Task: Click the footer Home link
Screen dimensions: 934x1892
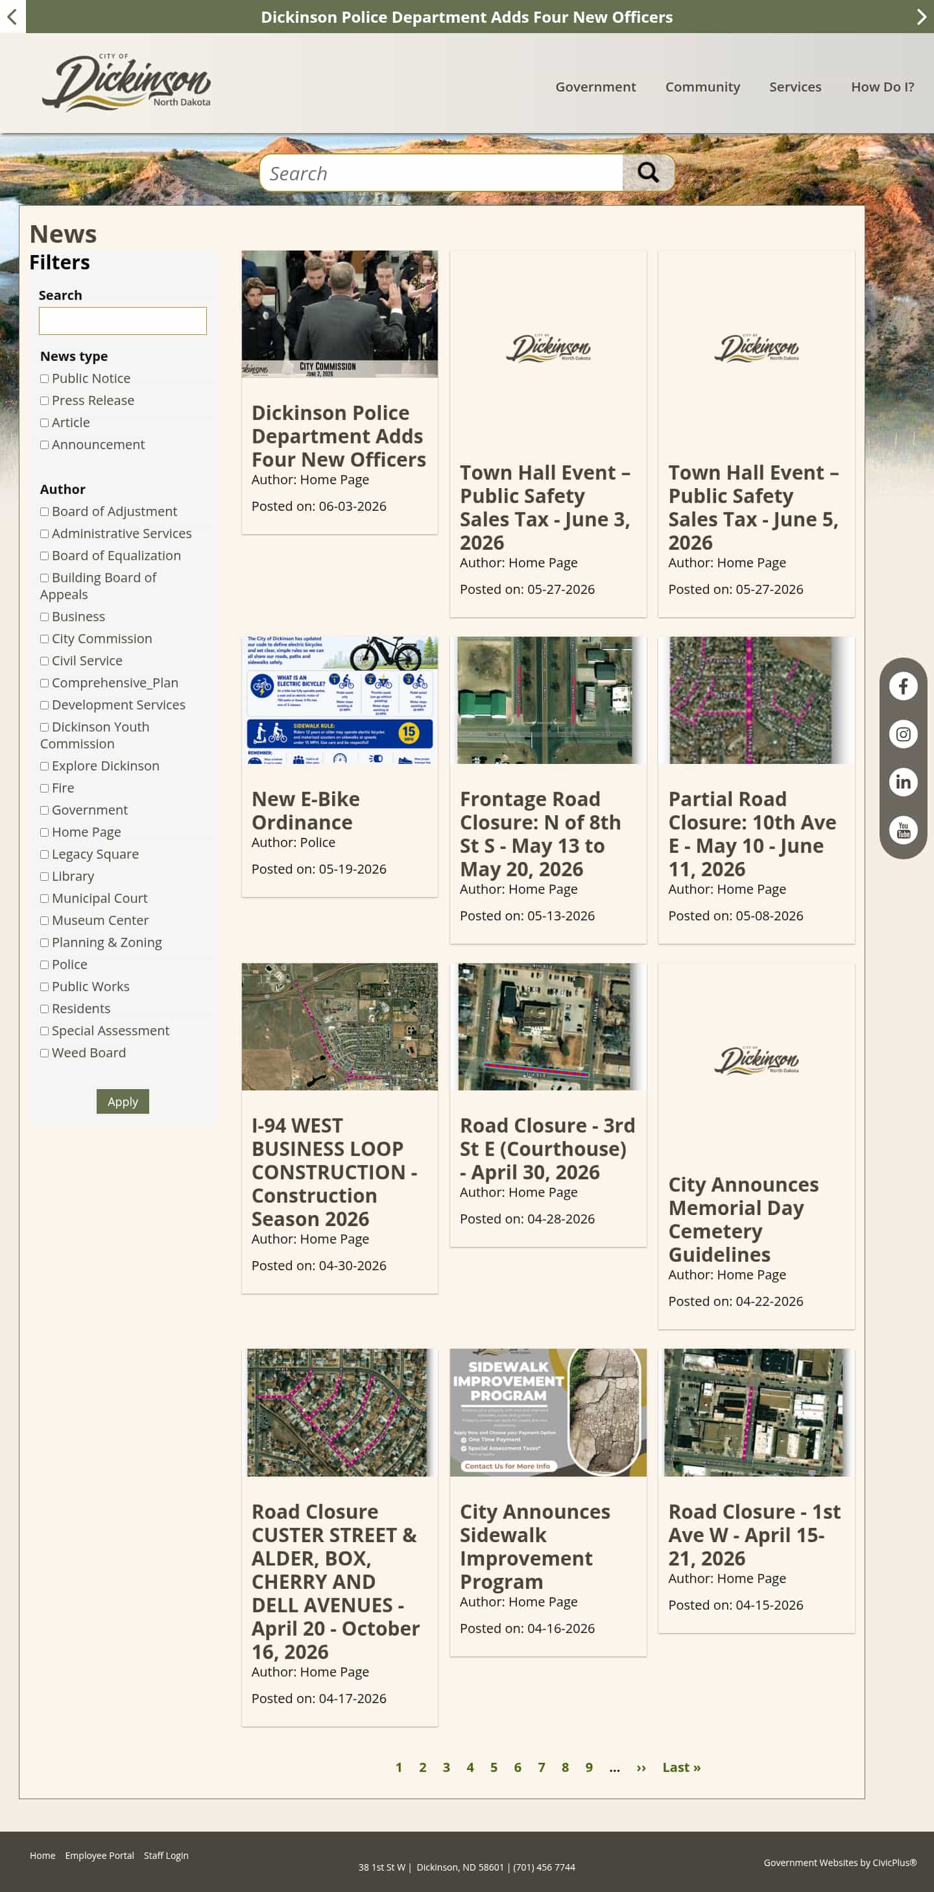Action: coord(43,1855)
